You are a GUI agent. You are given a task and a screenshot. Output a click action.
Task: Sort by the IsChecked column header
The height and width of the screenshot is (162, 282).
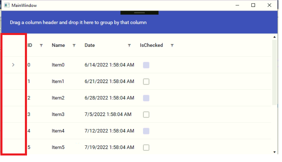pyautogui.click(x=151, y=45)
